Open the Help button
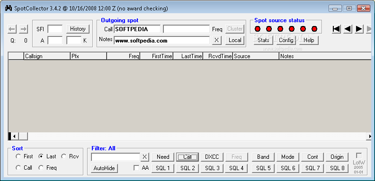 (309, 40)
